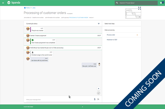Click the Write your message here field
The image size is (165, 109).
58,100
